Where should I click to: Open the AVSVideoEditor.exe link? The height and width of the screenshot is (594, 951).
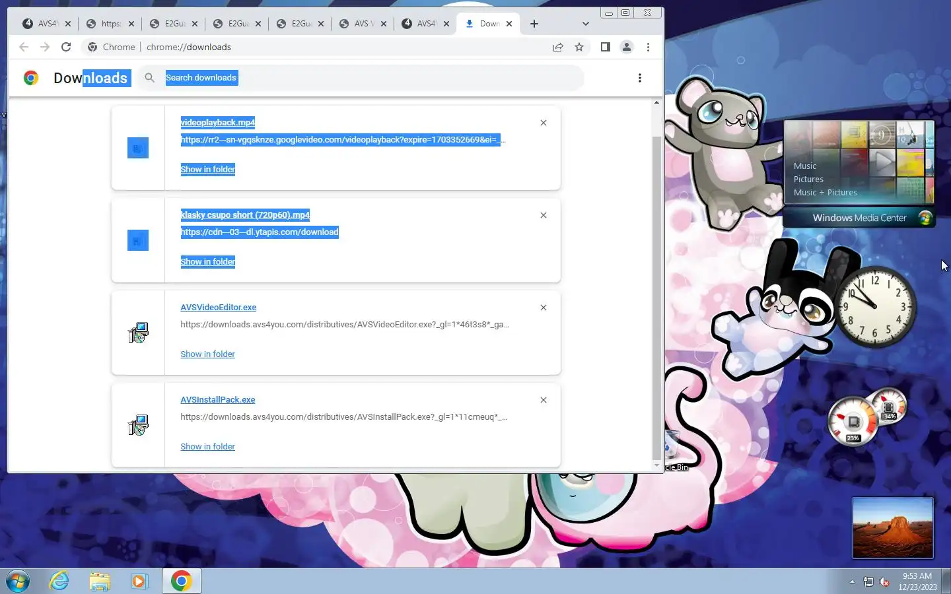[218, 308]
